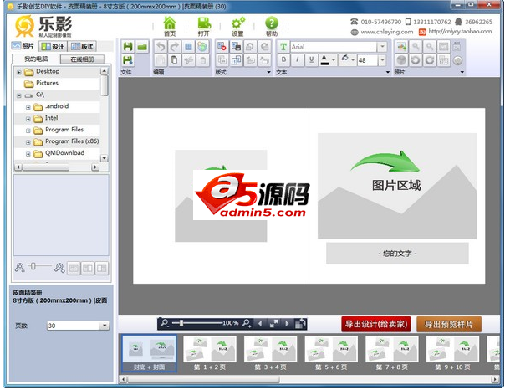505x390 pixels.
Task: Click the blue grid layout icon
Action: (188, 47)
